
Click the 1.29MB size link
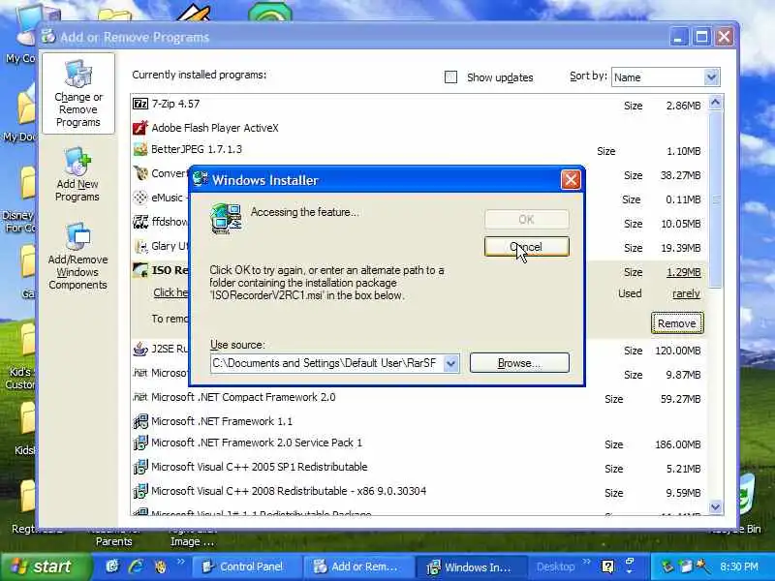coord(684,272)
